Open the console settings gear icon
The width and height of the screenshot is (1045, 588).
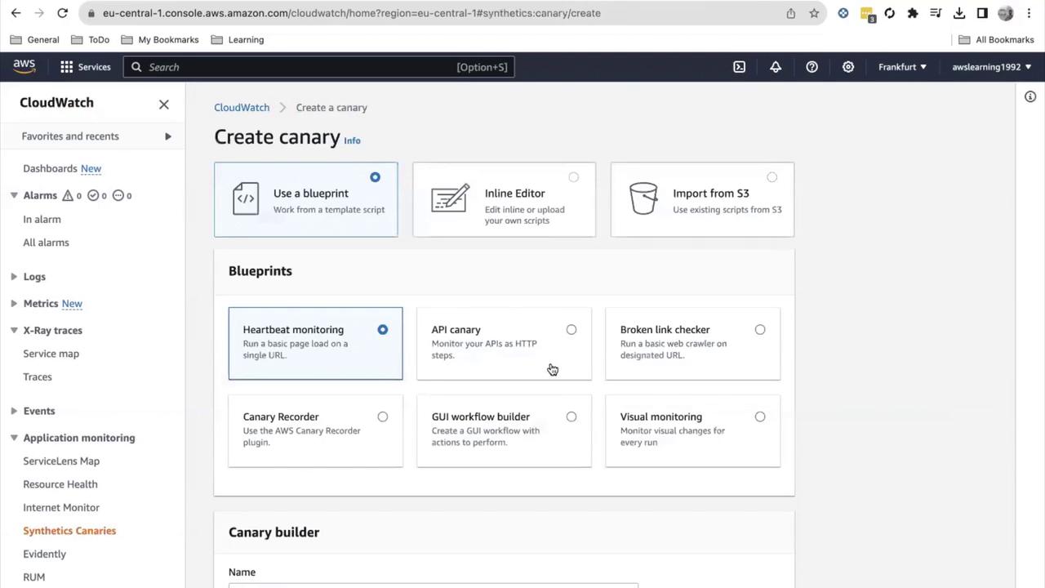[x=848, y=67]
